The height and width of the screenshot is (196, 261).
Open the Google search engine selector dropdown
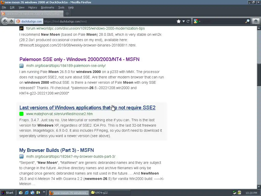click(197, 21)
